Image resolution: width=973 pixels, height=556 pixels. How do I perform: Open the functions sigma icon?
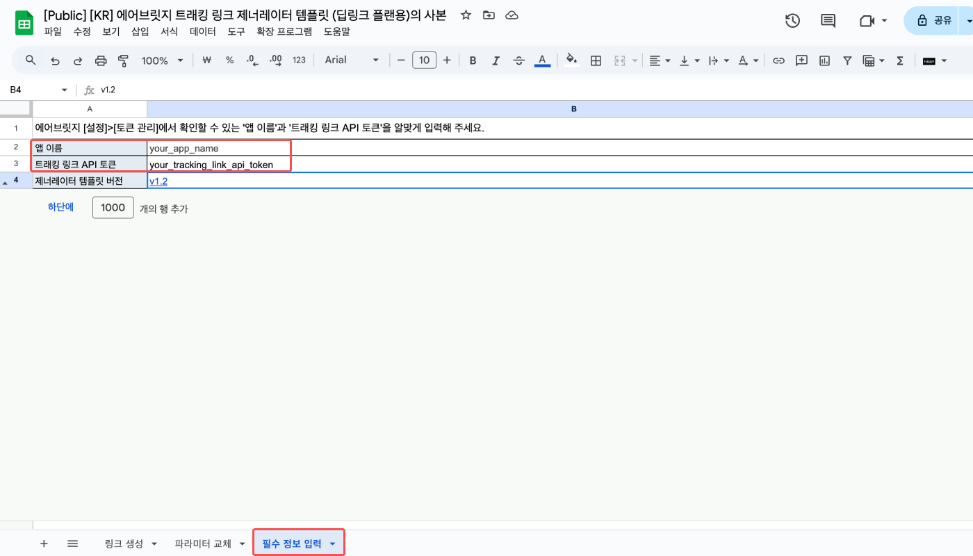coord(900,60)
